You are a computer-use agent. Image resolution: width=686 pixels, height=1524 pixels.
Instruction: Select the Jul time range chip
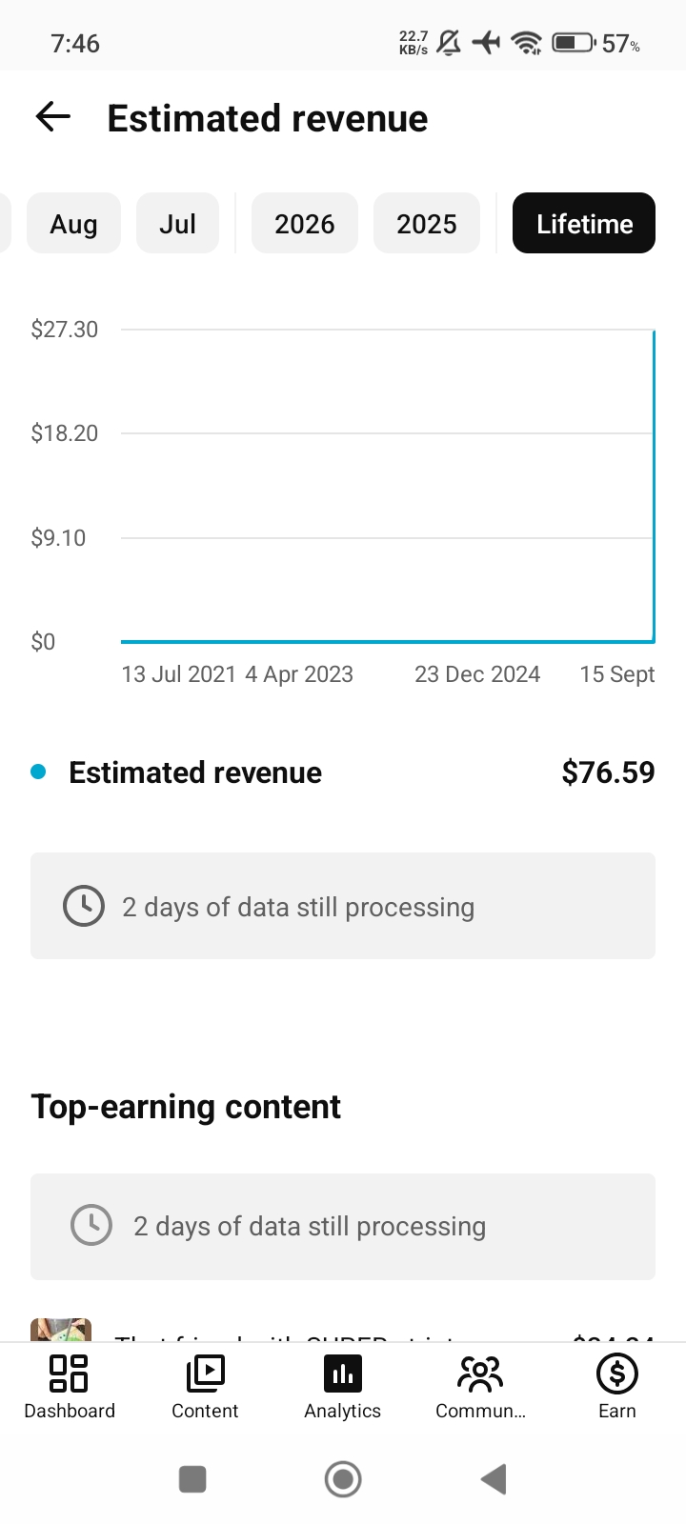pos(177,223)
